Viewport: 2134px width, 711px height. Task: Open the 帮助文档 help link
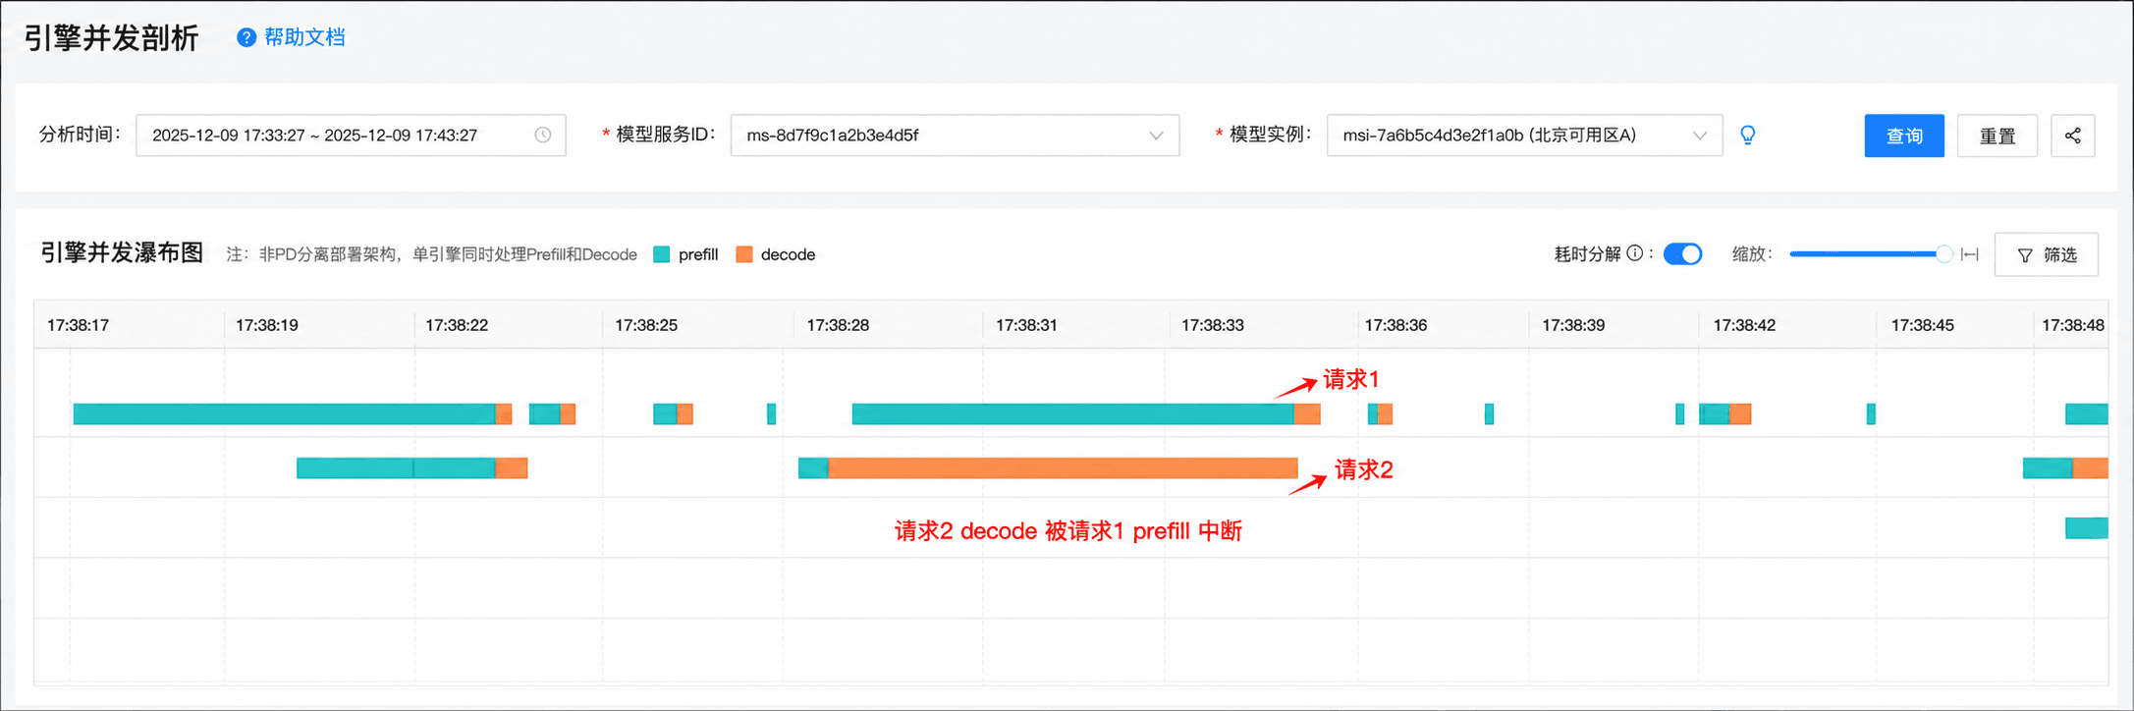tap(304, 37)
